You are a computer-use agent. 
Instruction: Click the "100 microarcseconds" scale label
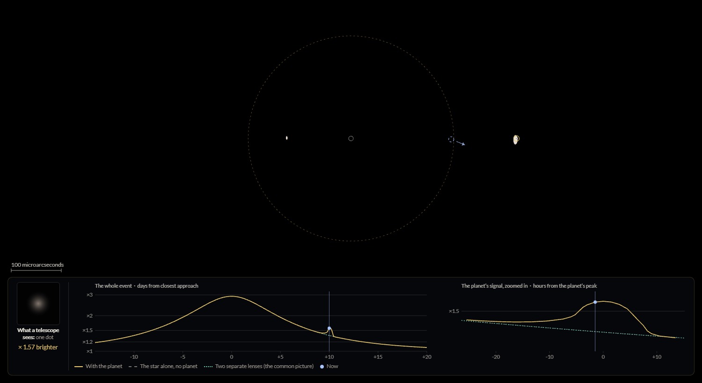point(37,265)
